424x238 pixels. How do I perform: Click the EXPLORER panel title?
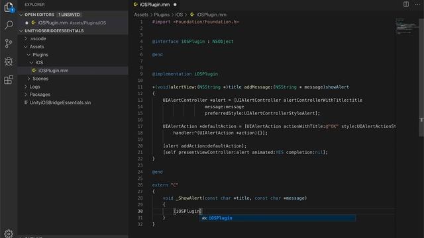point(34,5)
